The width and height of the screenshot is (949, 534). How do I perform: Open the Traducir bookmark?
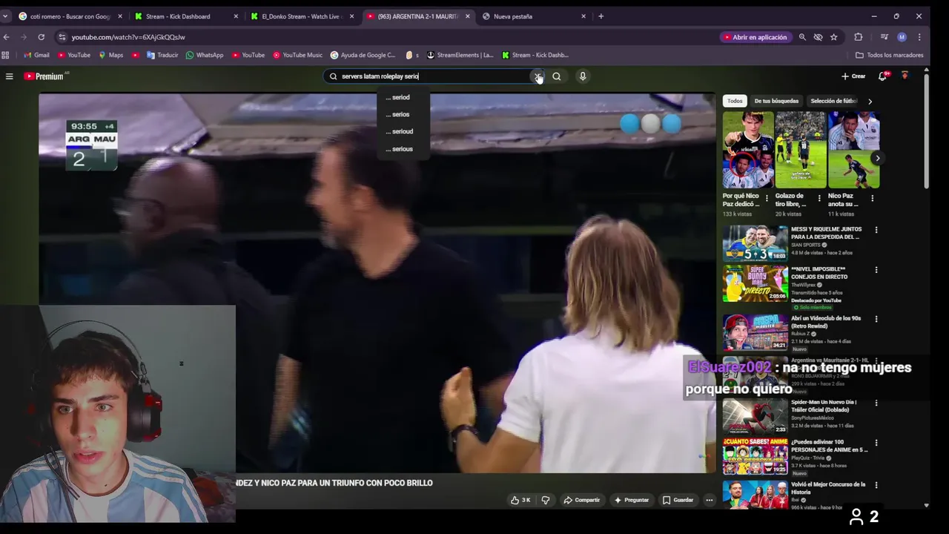162,55
